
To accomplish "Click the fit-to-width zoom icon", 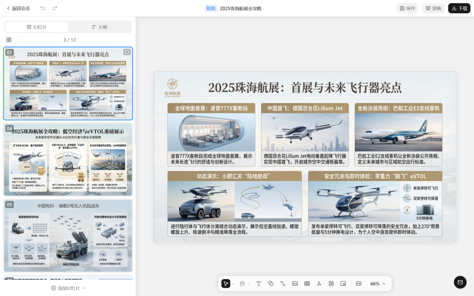I will [x=358, y=283].
